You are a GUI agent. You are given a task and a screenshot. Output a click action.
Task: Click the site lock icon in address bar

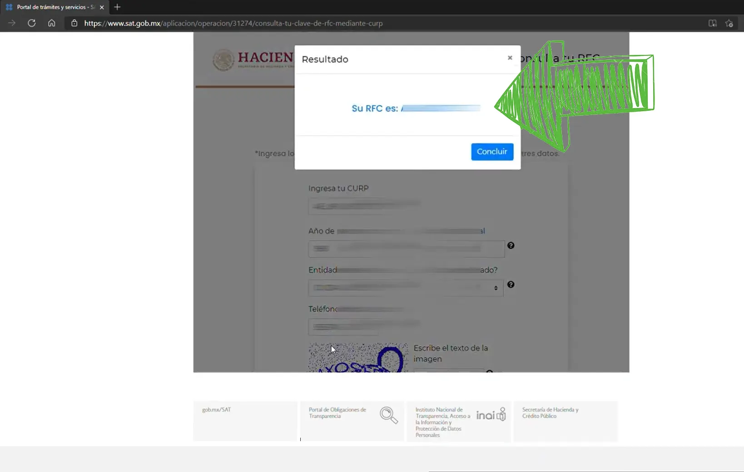tap(74, 23)
